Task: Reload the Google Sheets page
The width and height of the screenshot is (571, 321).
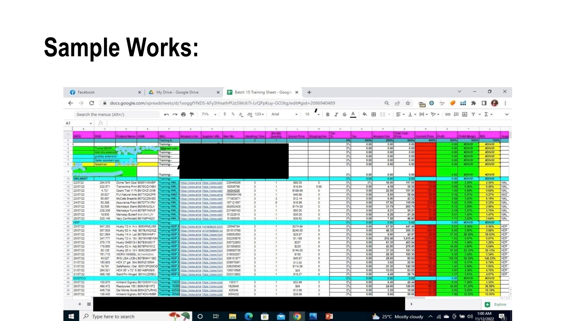Action: click(x=91, y=103)
